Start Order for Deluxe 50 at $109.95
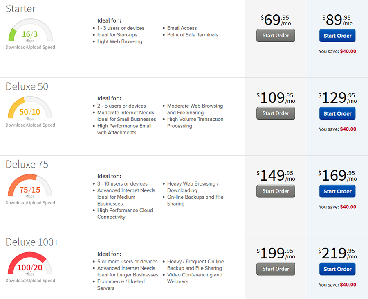368x299 pixels. [276, 113]
